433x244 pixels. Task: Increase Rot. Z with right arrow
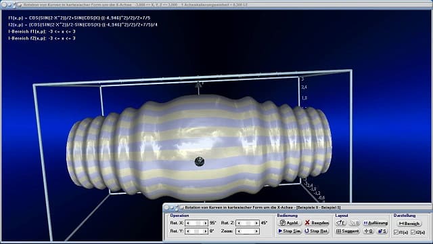[x=256, y=223]
